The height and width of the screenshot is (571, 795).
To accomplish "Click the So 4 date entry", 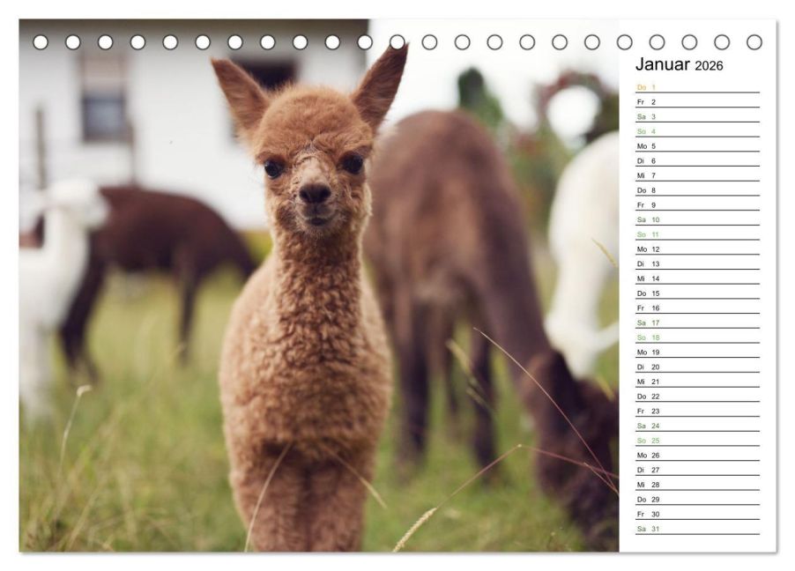I will tap(696, 131).
